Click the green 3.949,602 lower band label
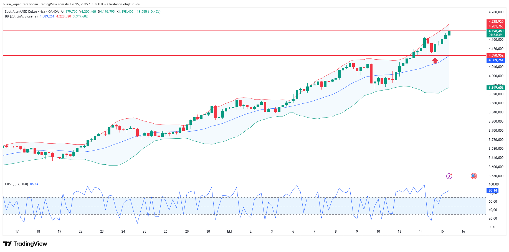509x252 pixels. point(496,88)
